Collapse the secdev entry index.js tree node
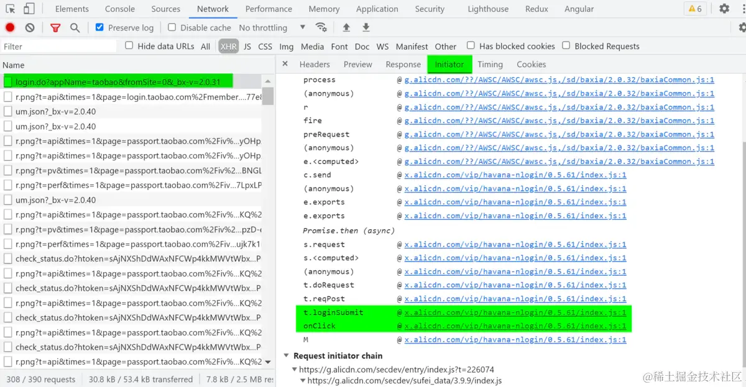The height and width of the screenshot is (387, 746). point(295,369)
